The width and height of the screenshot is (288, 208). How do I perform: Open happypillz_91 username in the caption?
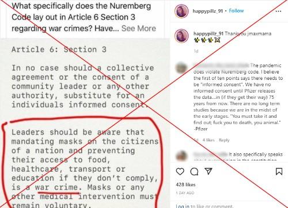209,33
